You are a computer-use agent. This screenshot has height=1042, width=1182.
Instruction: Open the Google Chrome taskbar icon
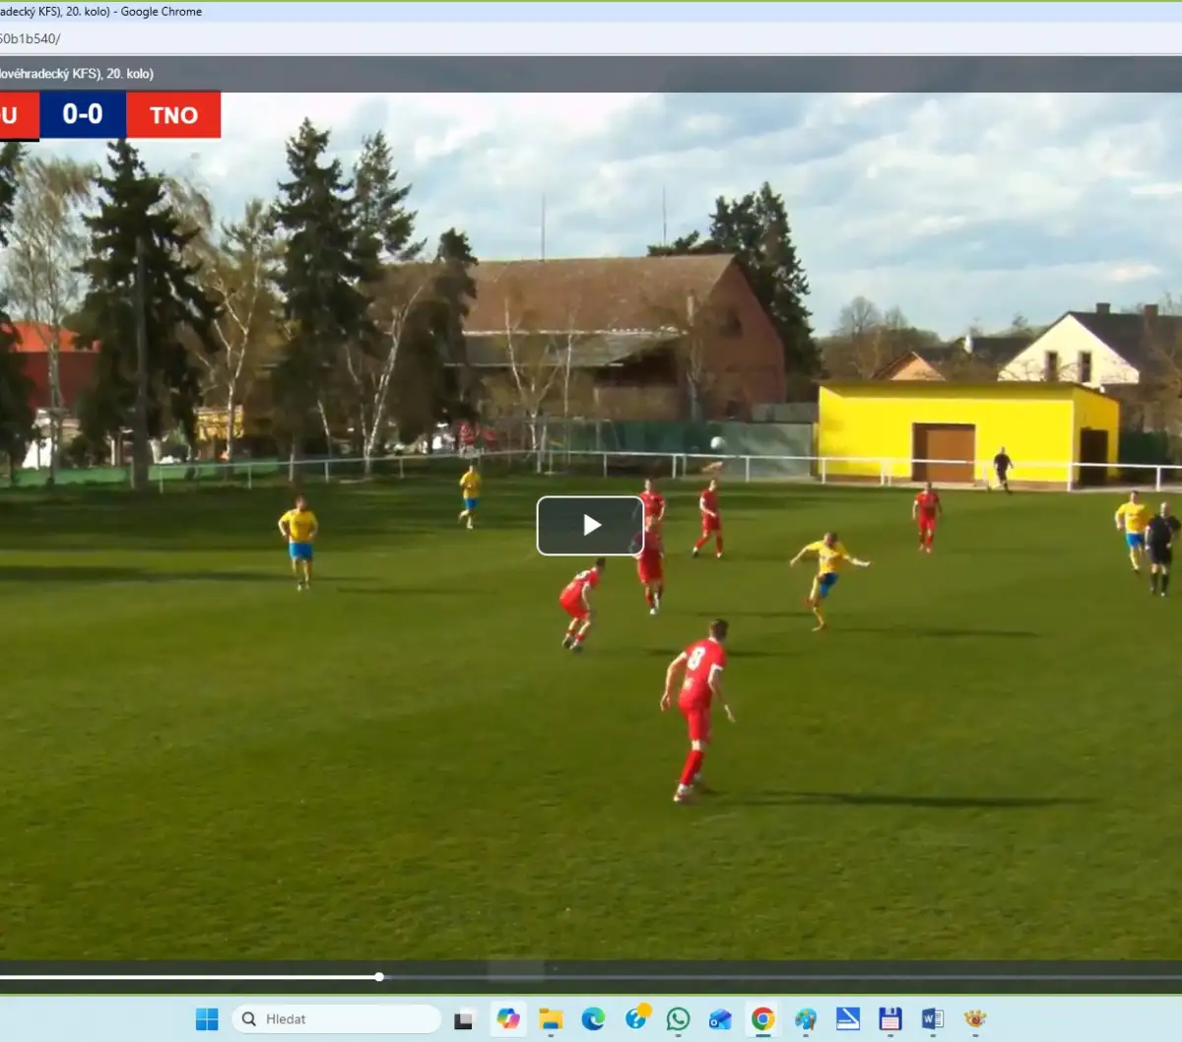click(762, 1018)
